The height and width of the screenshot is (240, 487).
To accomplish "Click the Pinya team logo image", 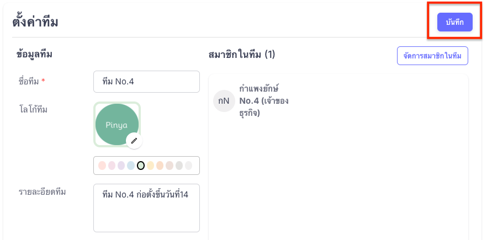I will tap(117, 124).
